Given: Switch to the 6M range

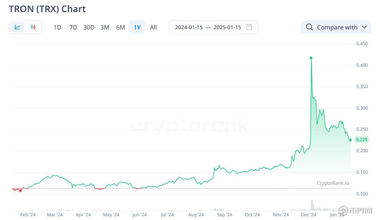Looking at the screenshot, I should 120,27.
